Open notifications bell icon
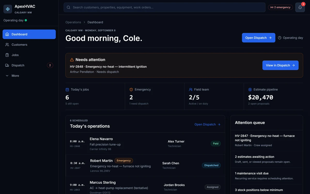This screenshot has width=310, height=194. tap(300, 8)
